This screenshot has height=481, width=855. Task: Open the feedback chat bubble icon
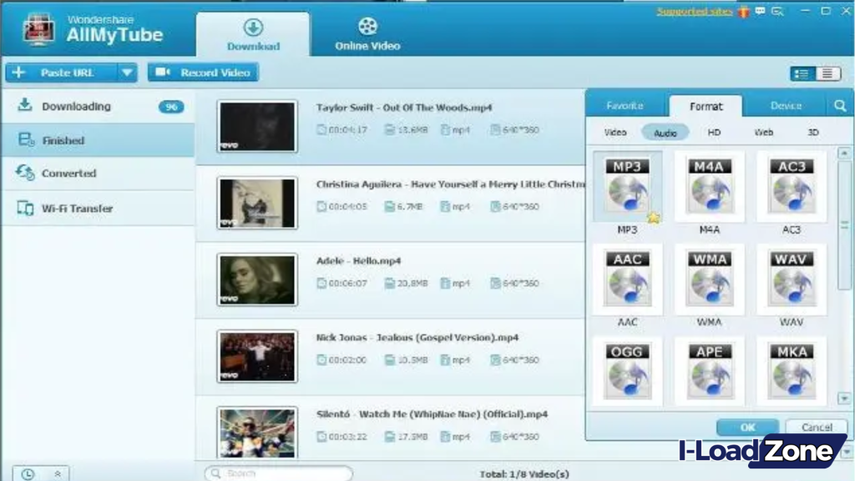tap(760, 12)
